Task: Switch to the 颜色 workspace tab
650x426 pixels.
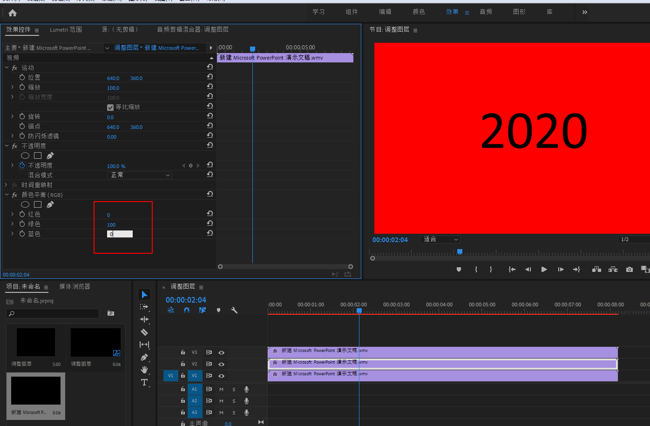Action: pyautogui.click(x=419, y=12)
